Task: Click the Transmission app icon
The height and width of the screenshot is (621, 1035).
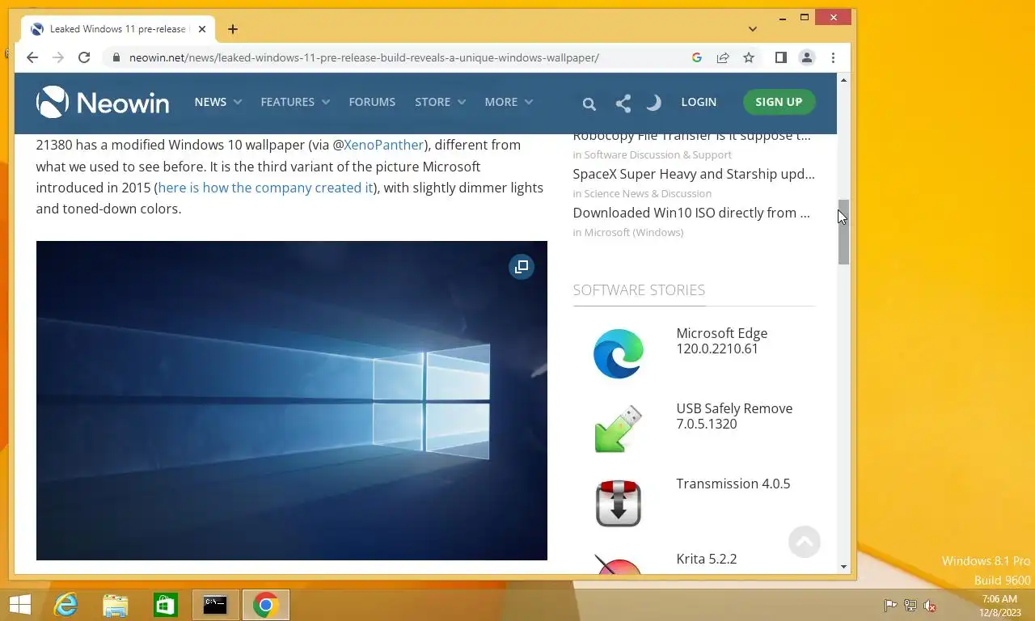Action: click(619, 504)
